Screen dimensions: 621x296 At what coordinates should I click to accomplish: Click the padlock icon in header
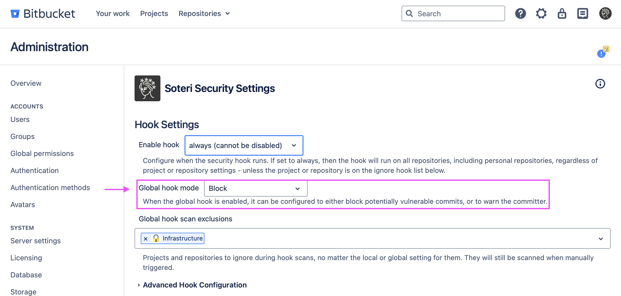point(562,13)
